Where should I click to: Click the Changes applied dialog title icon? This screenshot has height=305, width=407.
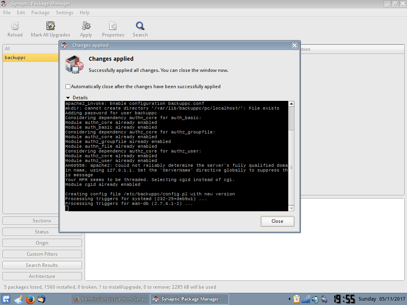point(64,45)
